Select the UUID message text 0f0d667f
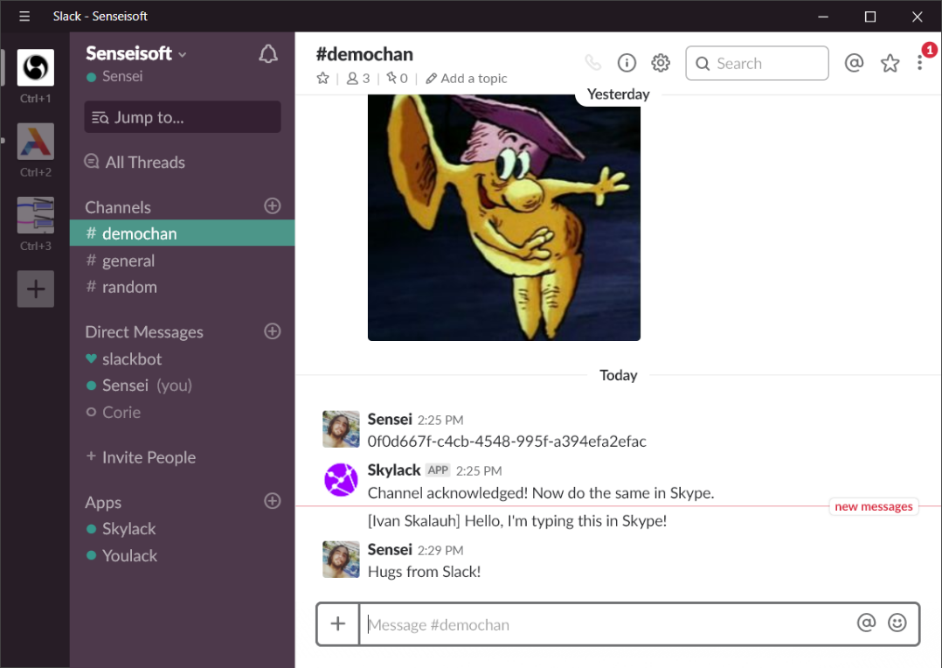Screen dimensions: 942x668 pos(507,442)
